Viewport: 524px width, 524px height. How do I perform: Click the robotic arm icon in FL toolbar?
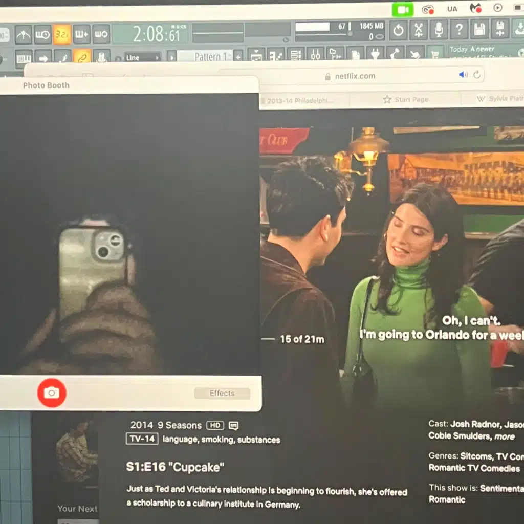pyautogui.click(x=395, y=53)
